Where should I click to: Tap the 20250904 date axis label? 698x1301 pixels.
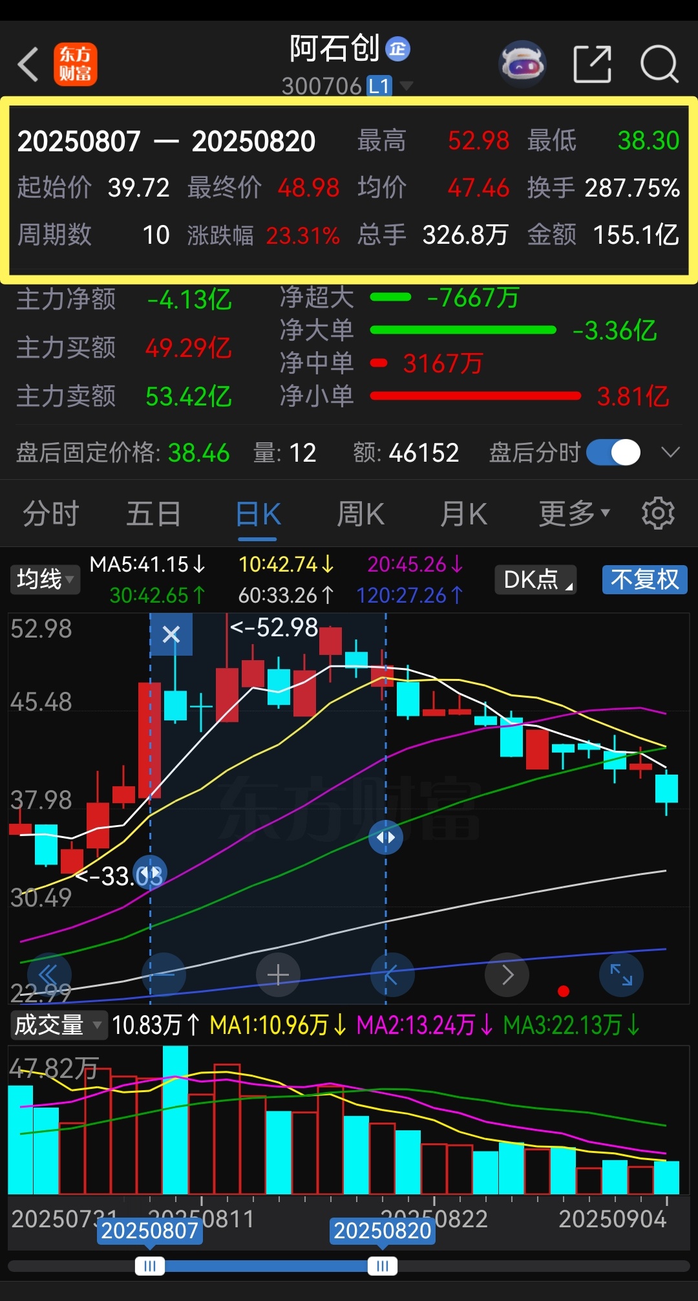click(613, 1219)
